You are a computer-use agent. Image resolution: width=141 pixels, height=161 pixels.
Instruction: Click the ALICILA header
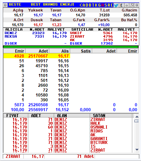[x=14, y=30]
